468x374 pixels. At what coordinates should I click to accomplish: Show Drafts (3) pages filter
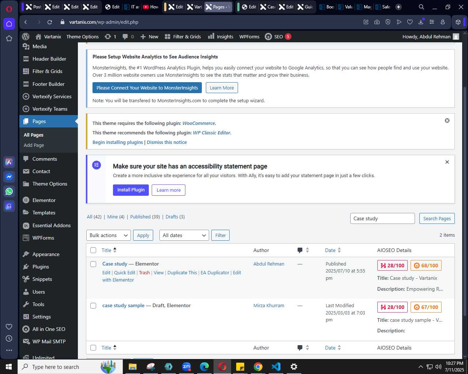click(x=175, y=217)
